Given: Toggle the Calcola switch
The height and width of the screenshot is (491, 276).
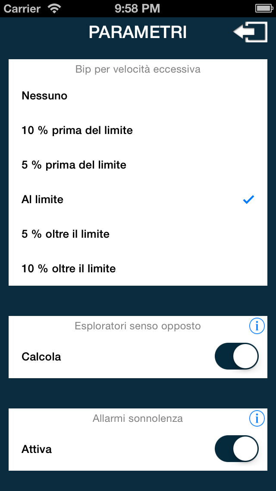Looking at the screenshot, I should (236, 357).
